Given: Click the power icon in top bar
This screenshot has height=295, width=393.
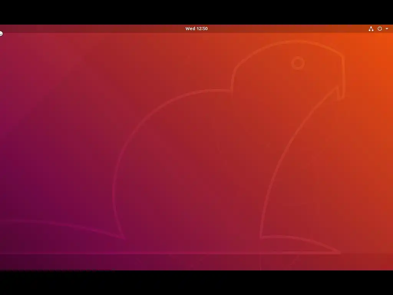Looking at the screenshot, I should [x=380, y=28].
